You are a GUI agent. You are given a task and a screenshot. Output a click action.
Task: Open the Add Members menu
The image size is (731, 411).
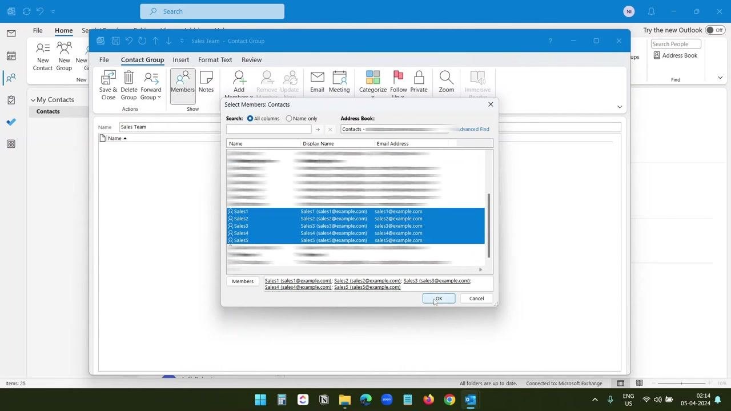click(x=239, y=84)
